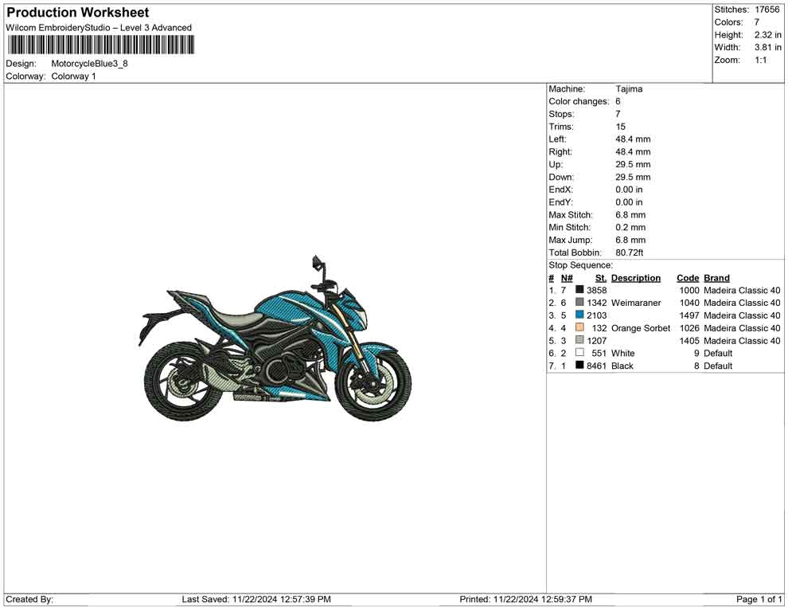Select the blue swatch with code 1497
The image size is (788, 607).
click(579, 315)
